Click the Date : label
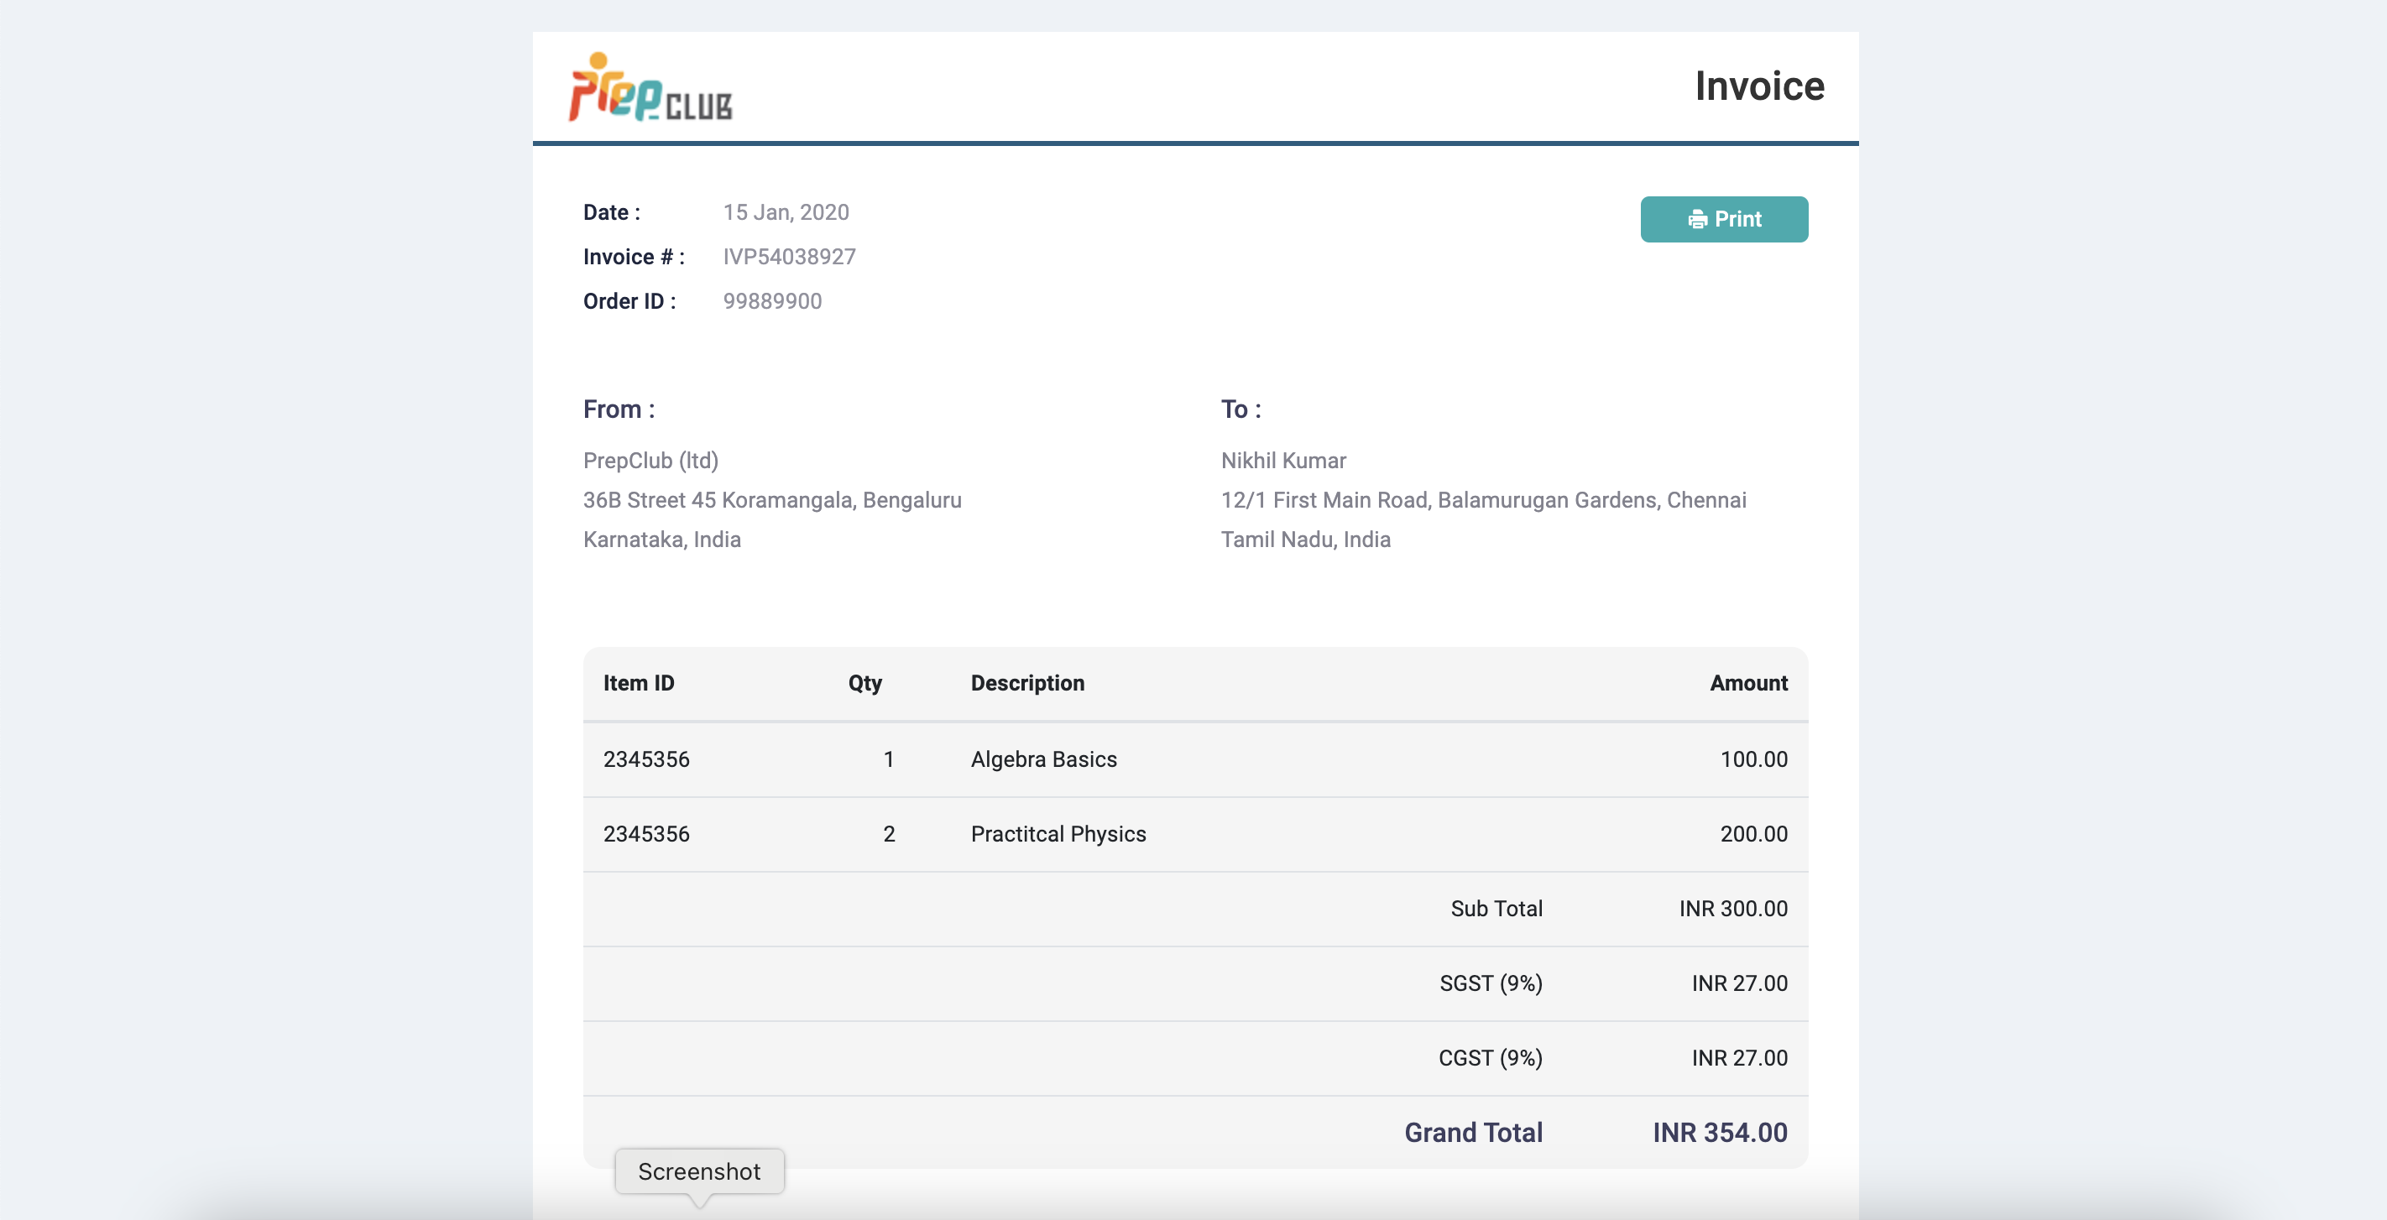Screen dimensions: 2387x1220 (612, 212)
